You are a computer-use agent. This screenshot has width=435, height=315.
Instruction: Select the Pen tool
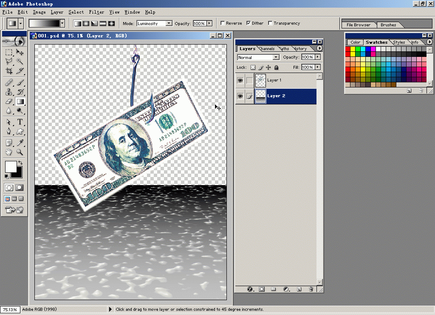(x=9, y=132)
